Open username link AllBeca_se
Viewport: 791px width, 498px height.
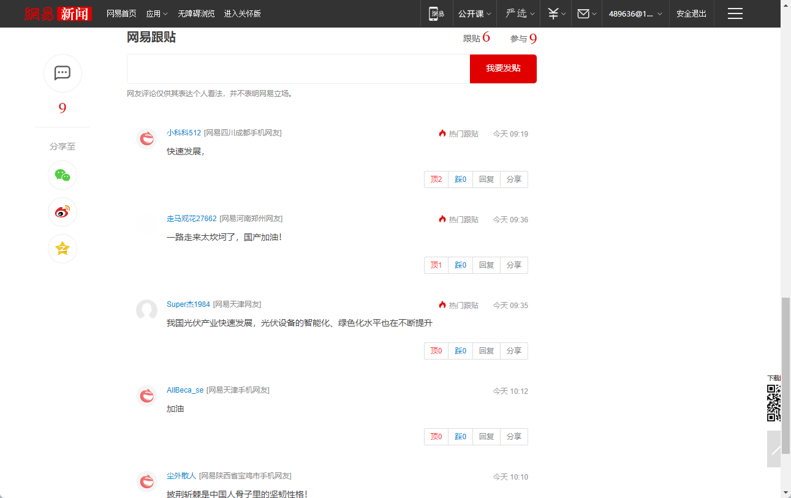(185, 390)
